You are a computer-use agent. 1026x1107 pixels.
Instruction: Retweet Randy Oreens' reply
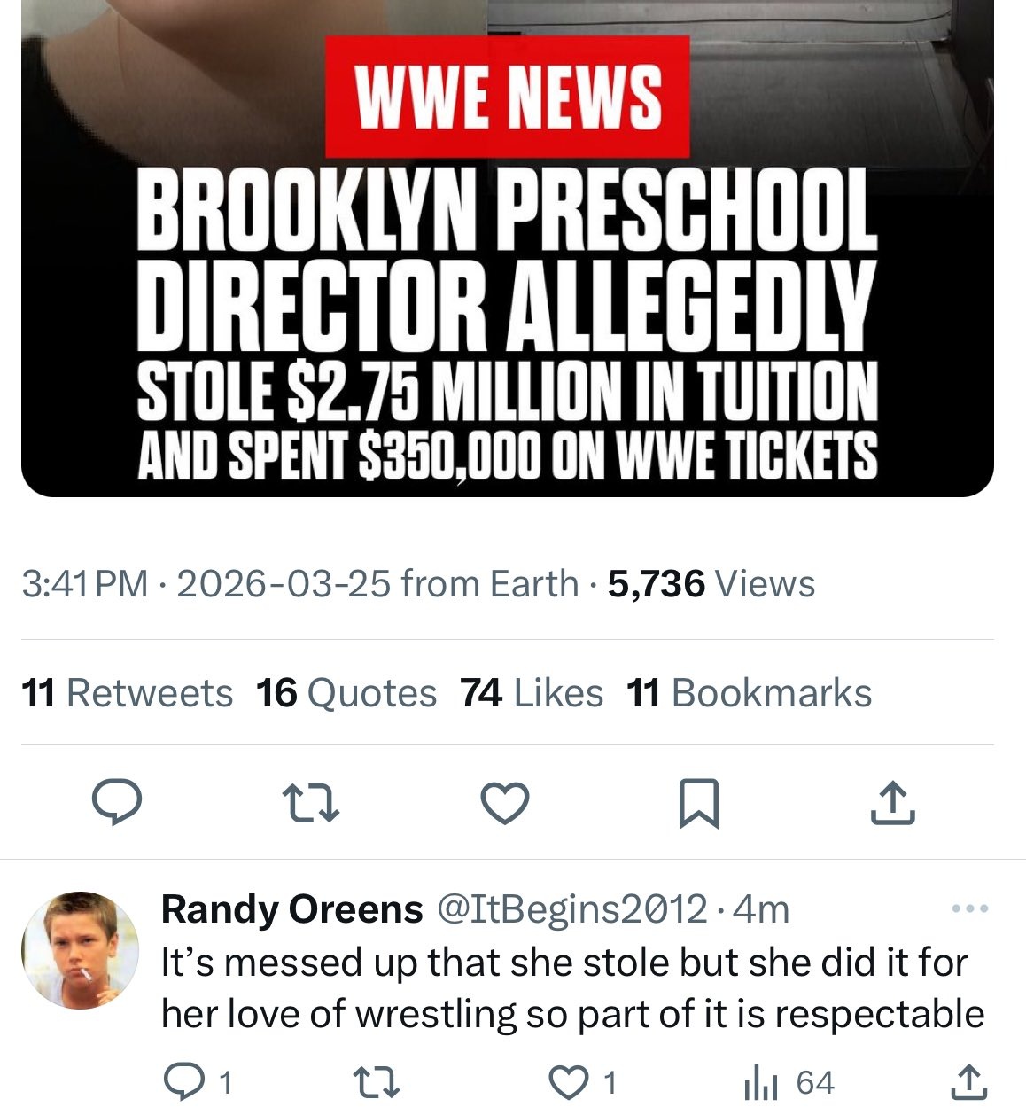tap(376, 1082)
